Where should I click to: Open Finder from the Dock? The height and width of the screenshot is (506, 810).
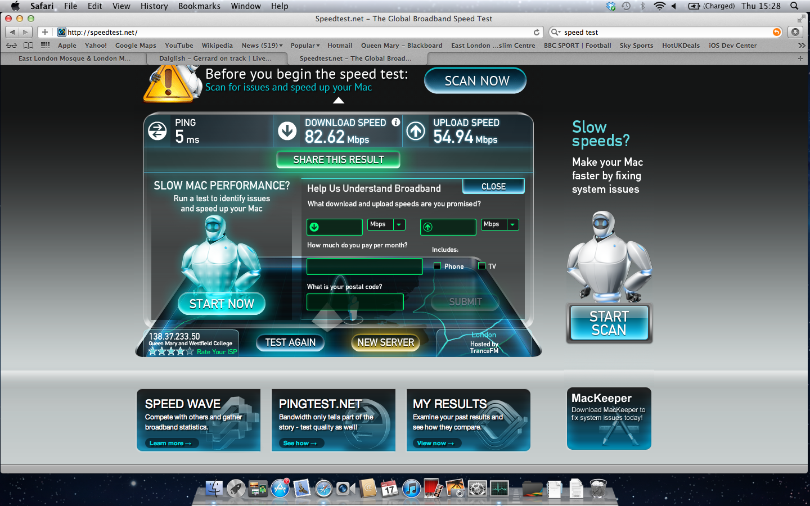pos(214,488)
